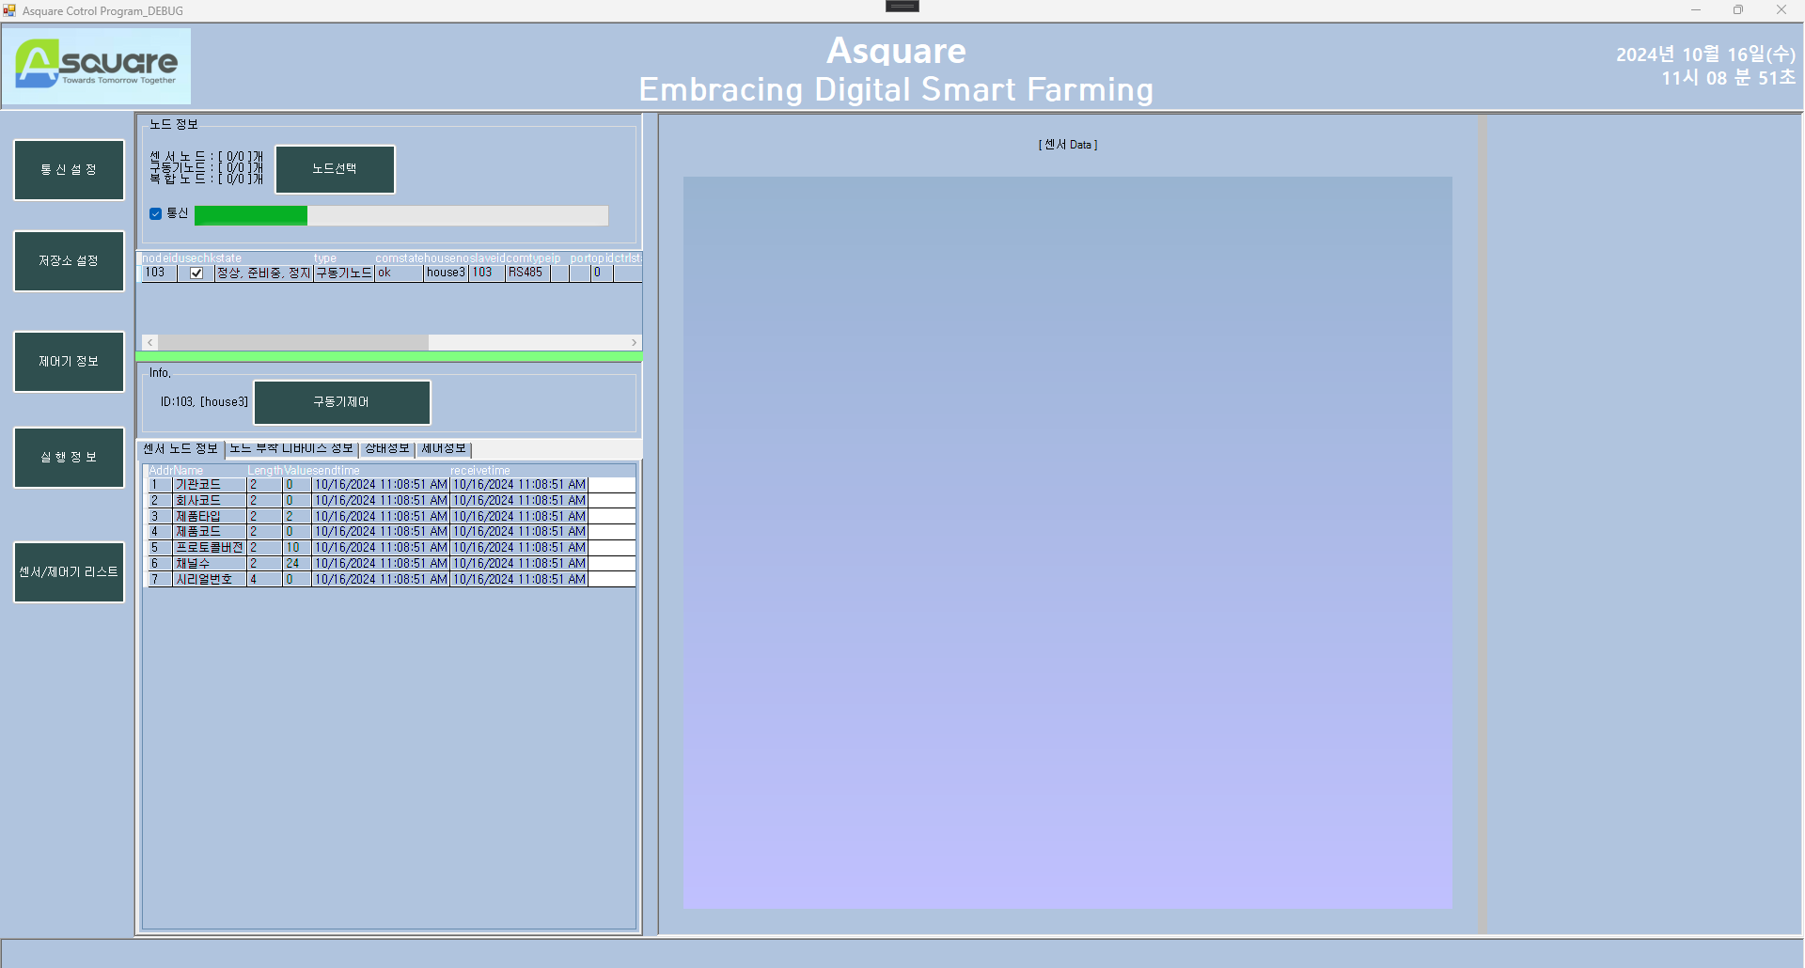Click the 'ID:103, [house3]' info label
The image size is (1805, 968).
[x=204, y=402]
